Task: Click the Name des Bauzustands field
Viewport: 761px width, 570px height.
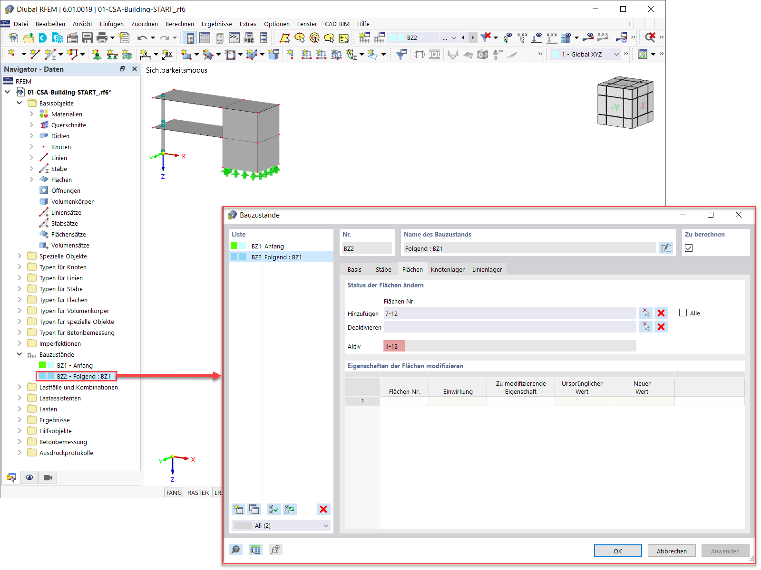Action: click(530, 248)
